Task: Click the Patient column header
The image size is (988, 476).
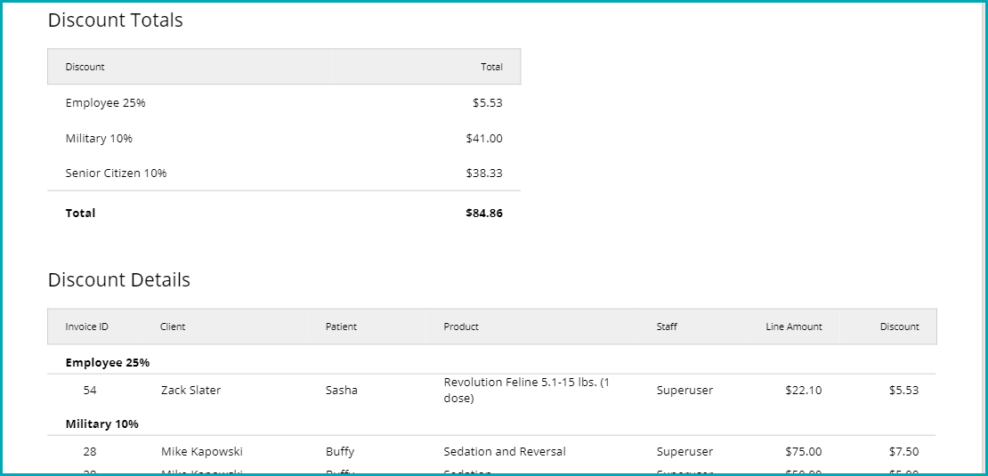Action: [341, 327]
